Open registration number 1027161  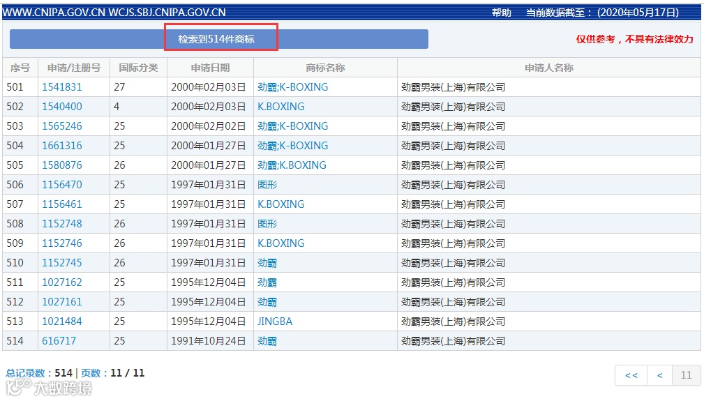pos(62,302)
